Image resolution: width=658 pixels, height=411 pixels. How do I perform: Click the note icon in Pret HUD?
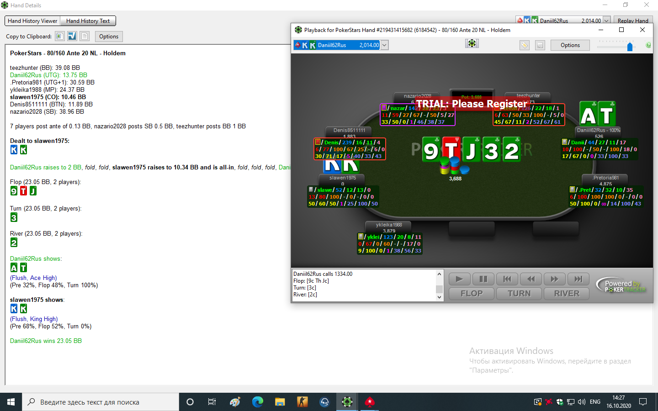(x=572, y=190)
